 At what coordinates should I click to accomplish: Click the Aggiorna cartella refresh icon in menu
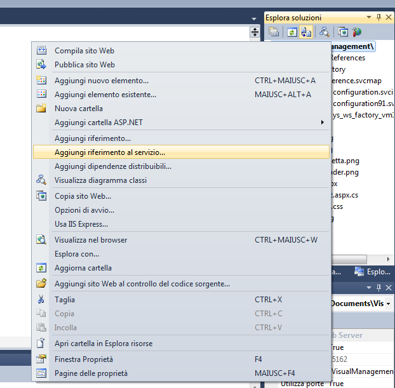[x=41, y=268]
